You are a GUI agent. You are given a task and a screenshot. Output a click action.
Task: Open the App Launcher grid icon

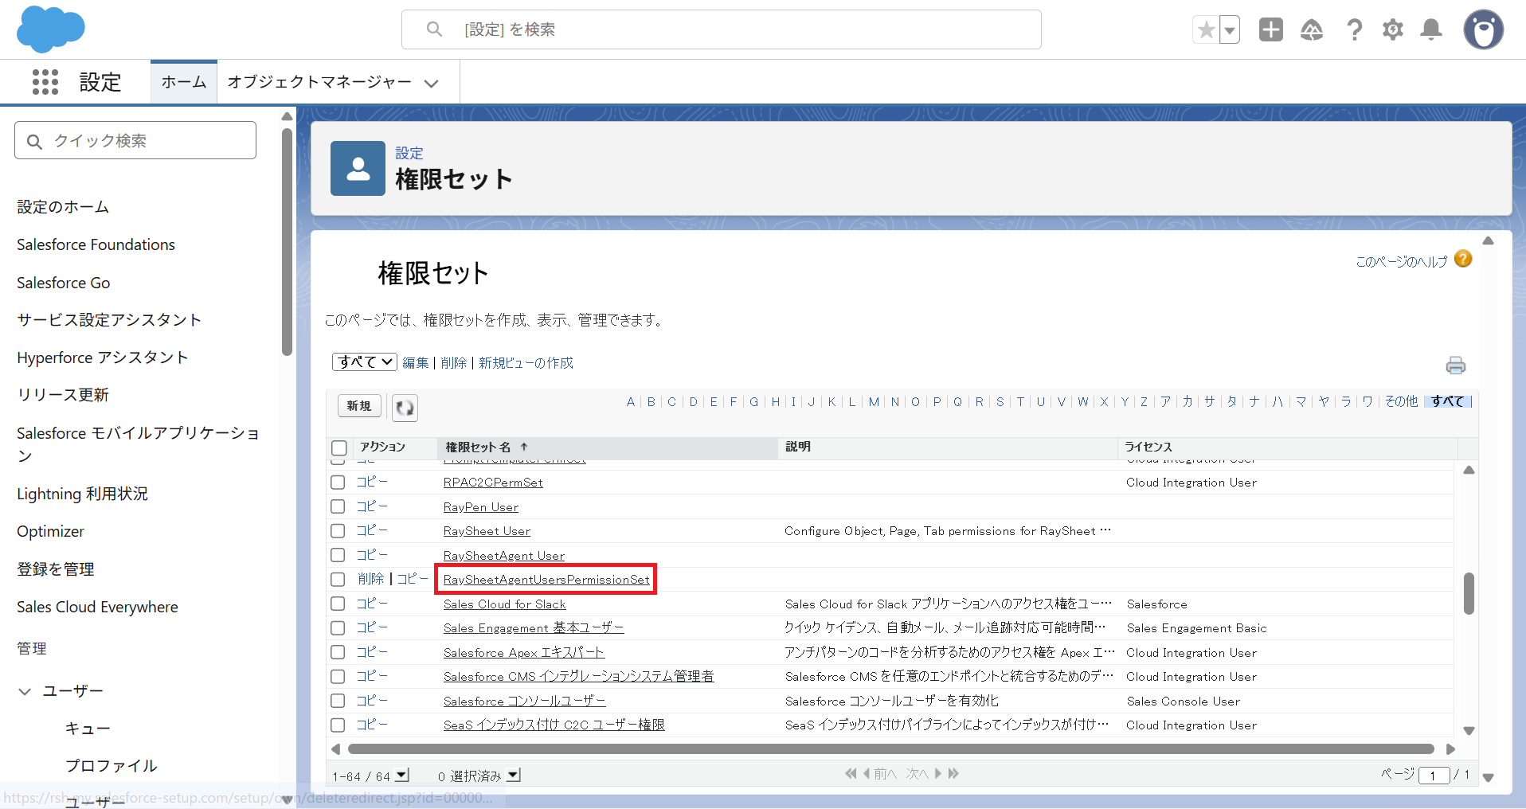pos(45,82)
